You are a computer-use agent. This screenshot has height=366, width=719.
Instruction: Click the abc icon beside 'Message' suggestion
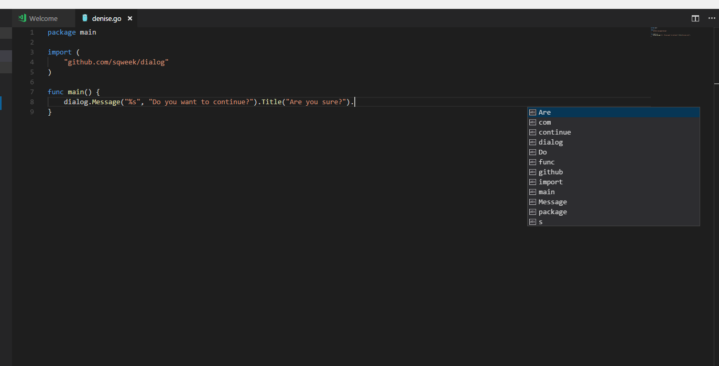click(x=532, y=202)
